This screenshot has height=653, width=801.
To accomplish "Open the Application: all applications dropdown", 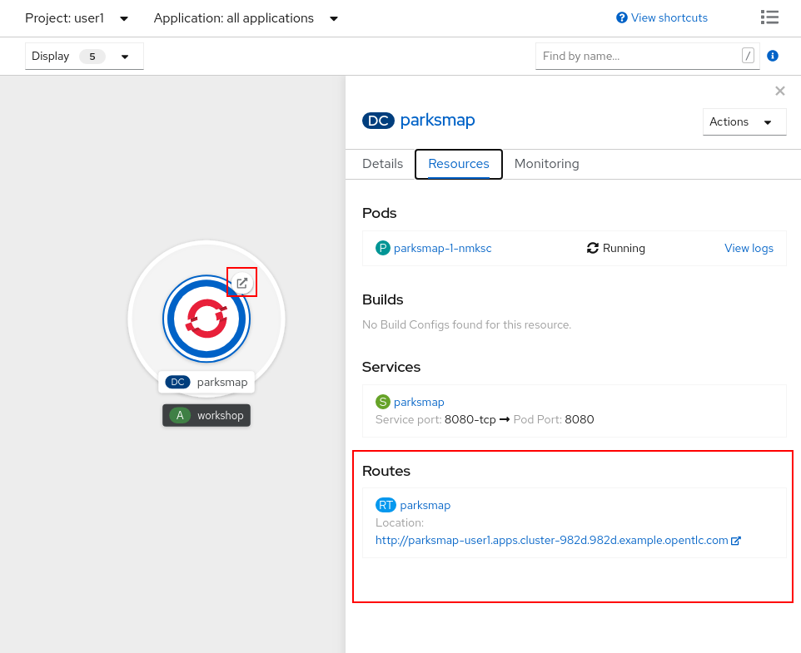I will click(x=246, y=18).
